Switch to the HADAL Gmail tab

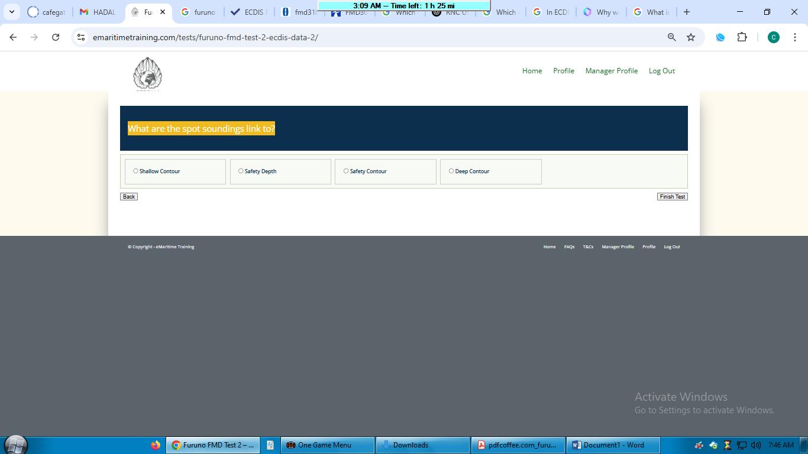98,12
